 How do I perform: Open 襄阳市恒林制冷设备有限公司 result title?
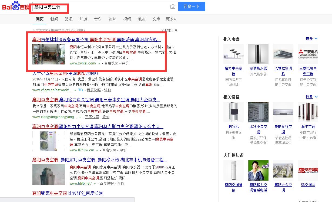coord(97,40)
